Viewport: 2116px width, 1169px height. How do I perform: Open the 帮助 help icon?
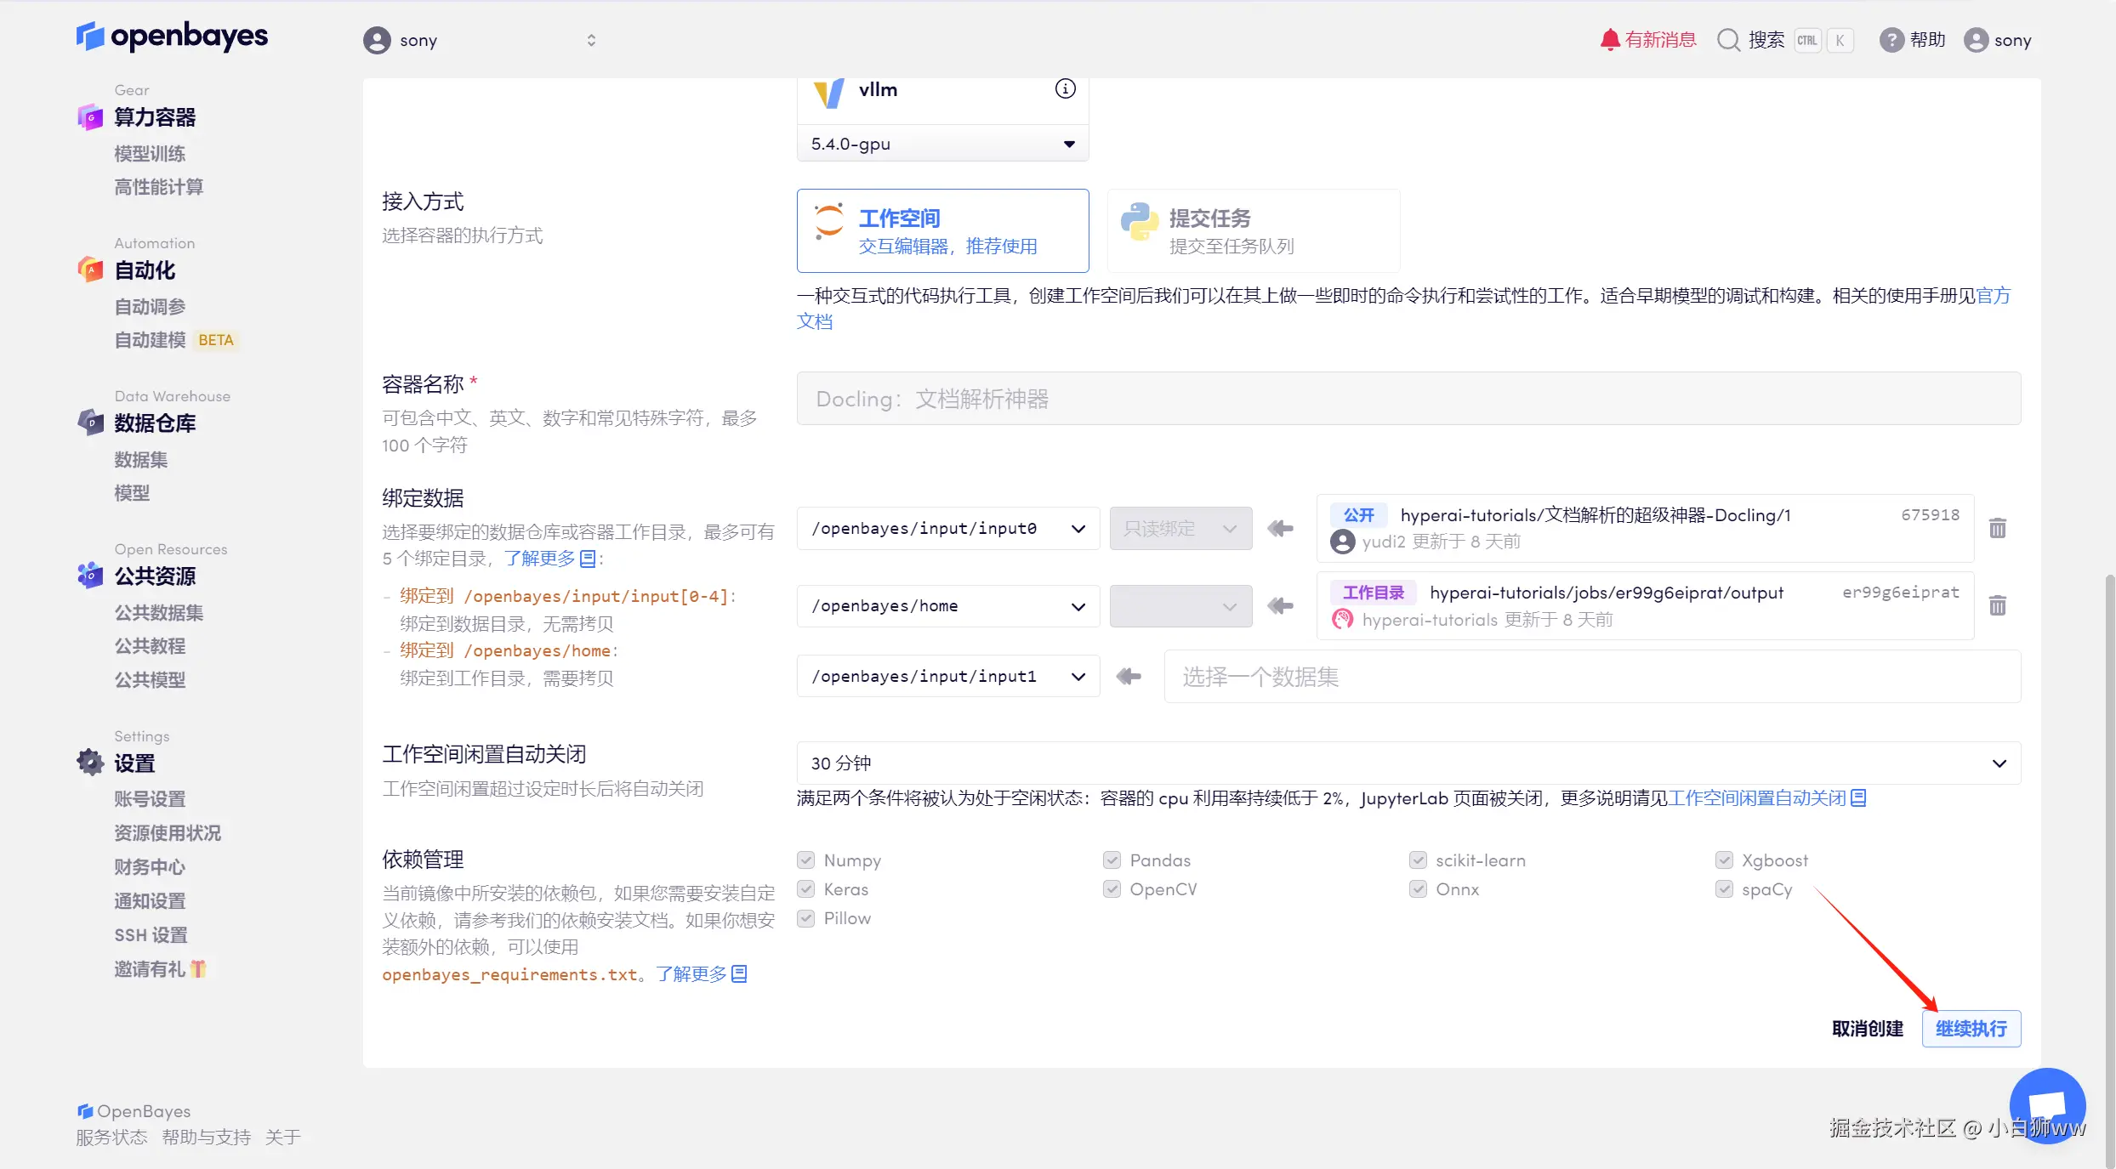coord(1891,40)
